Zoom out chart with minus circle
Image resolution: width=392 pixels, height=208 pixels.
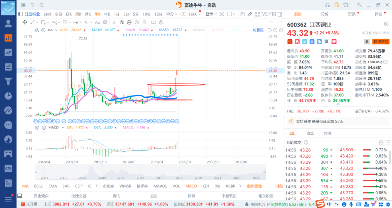coord(275,30)
